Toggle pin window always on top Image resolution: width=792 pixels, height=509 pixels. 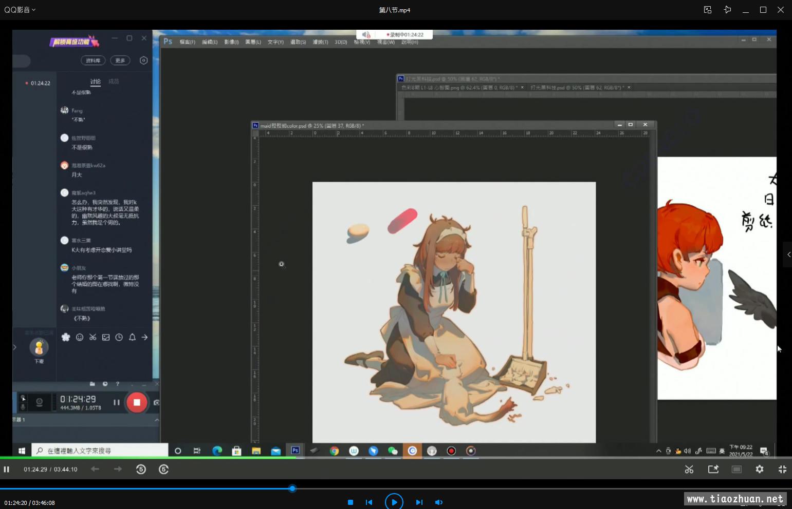tap(727, 10)
